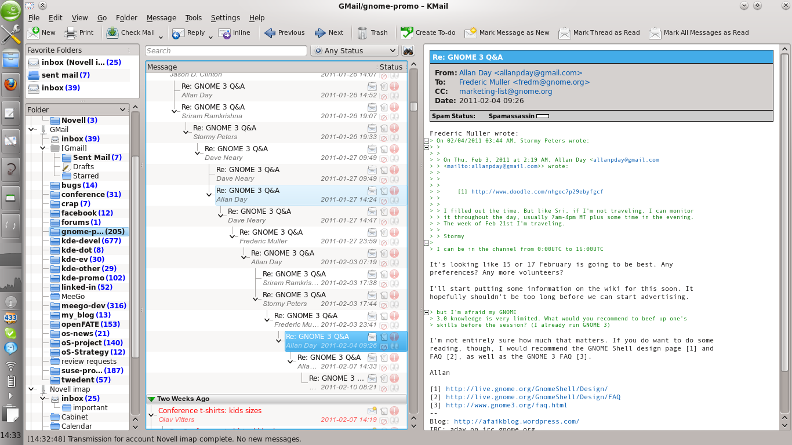
Task: Click the allanpday@gmail.com sender link
Action: (520, 73)
